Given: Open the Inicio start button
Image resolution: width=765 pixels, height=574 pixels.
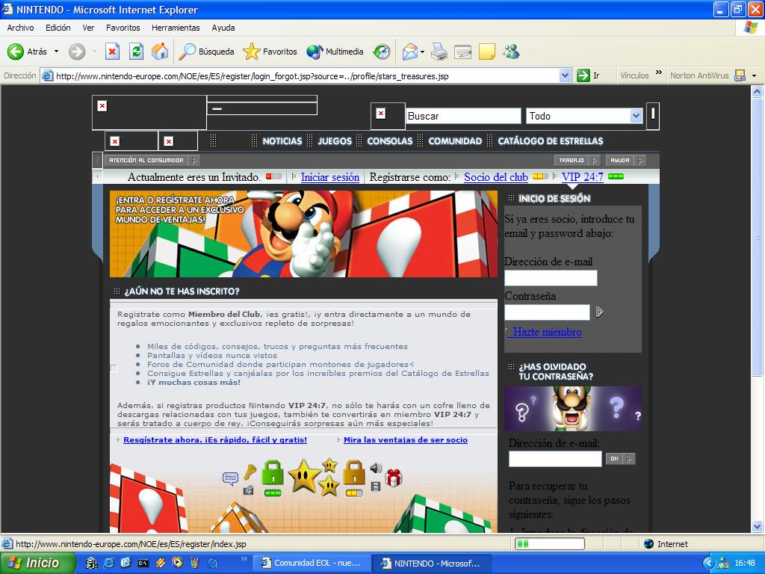Looking at the screenshot, I should 37,563.
